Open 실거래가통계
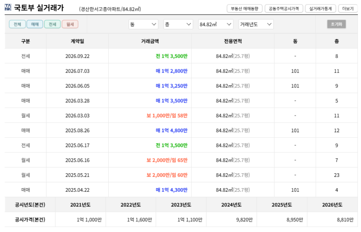 [320, 9]
